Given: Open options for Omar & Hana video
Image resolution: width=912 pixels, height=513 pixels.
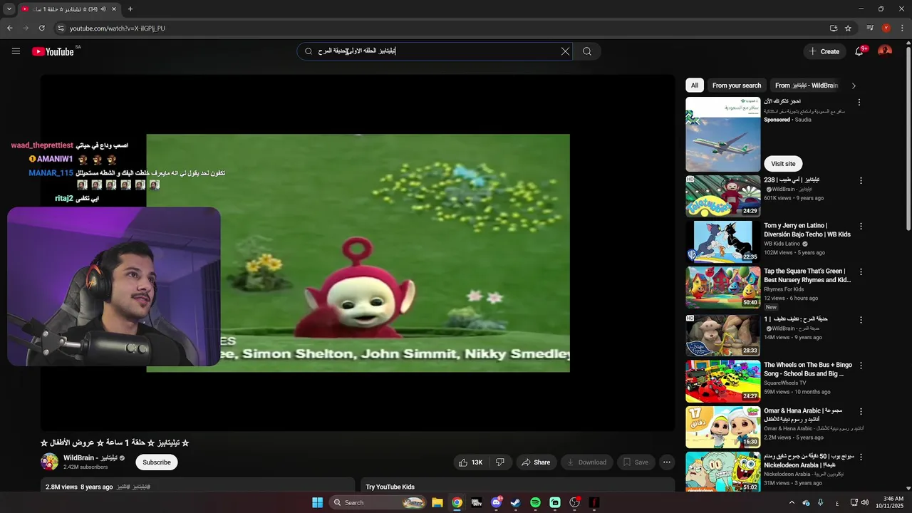Looking at the screenshot, I should (861, 412).
